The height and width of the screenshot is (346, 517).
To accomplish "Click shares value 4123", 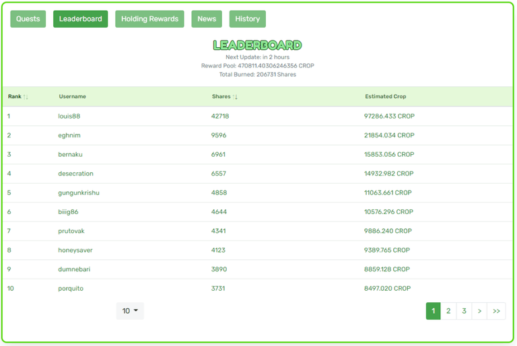I will [x=218, y=250].
